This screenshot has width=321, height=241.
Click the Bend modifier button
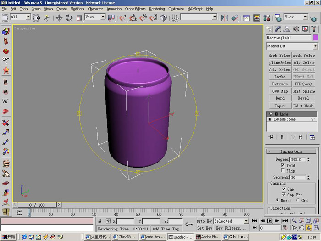(x=280, y=98)
